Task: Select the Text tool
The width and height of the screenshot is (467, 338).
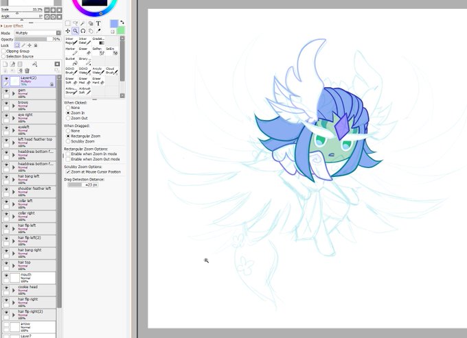Action: [x=99, y=23]
